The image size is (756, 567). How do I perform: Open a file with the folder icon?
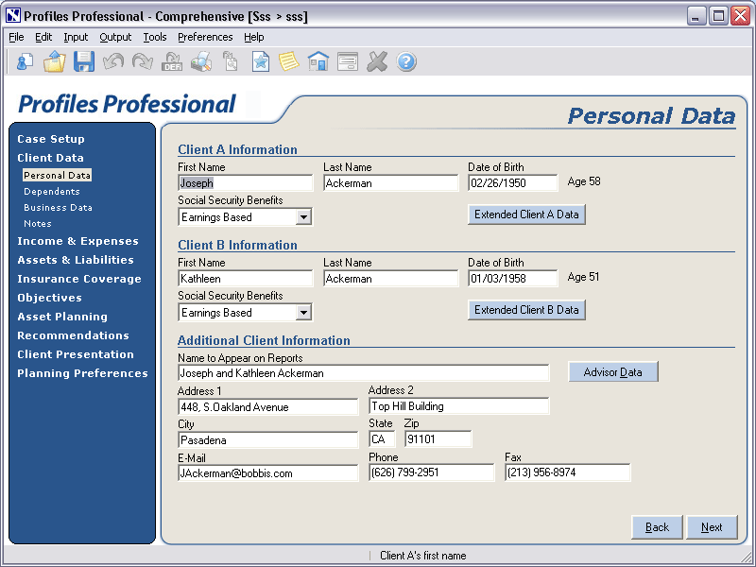[54, 61]
